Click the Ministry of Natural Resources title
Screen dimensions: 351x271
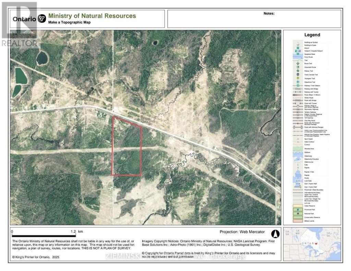(x=92, y=16)
